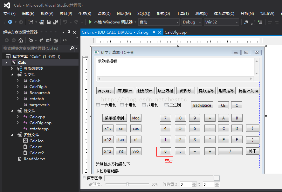Open the 文件(F) menu
This screenshot has width=282, height=192.
(9, 14)
